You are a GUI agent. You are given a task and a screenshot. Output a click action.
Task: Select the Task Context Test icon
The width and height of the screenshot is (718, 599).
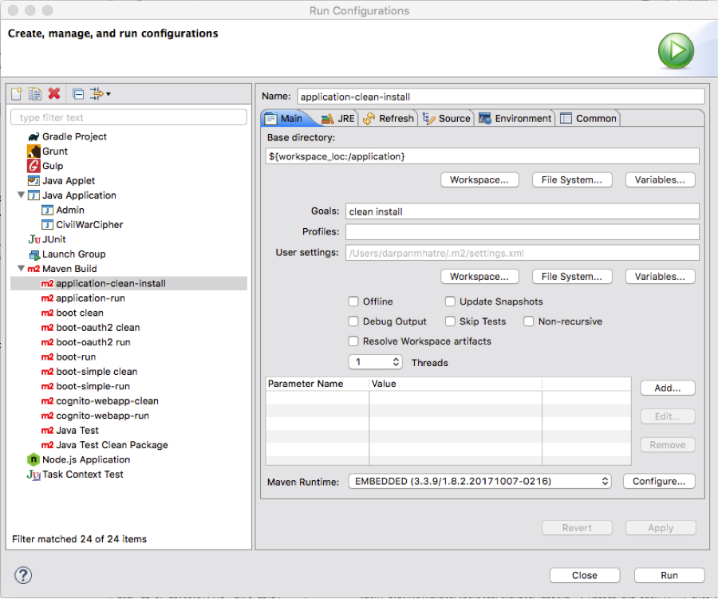[34, 475]
